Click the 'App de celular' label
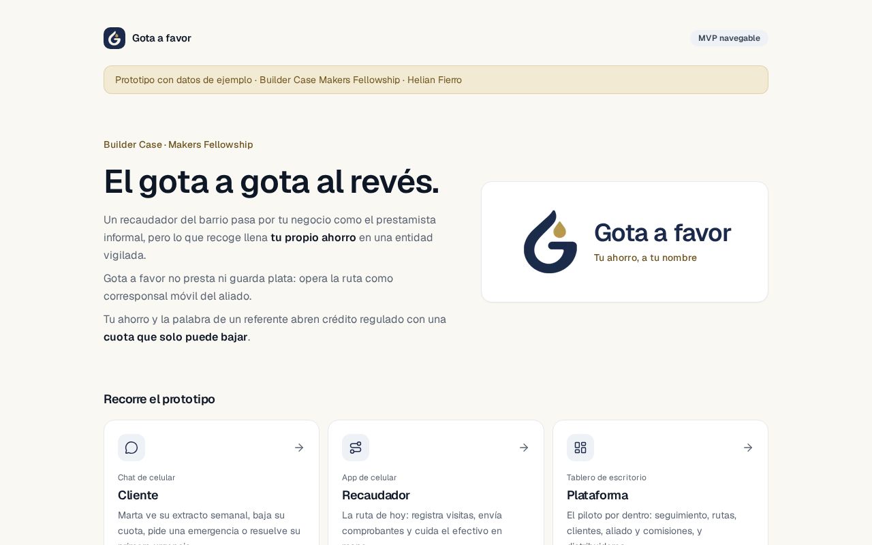The image size is (872, 545). point(369,478)
